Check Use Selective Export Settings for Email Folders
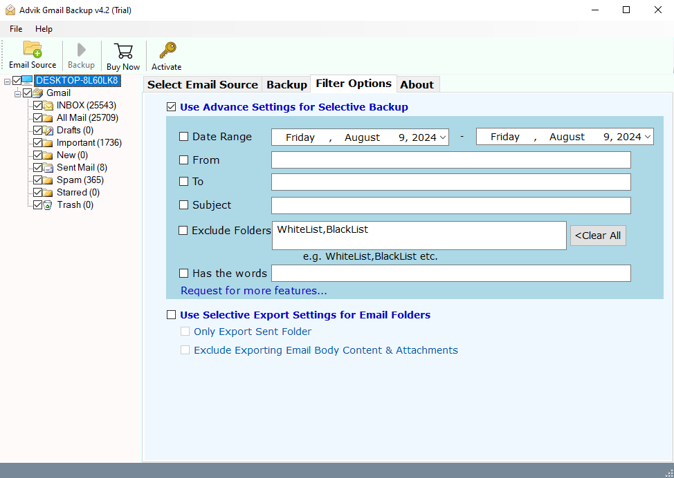 click(171, 315)
